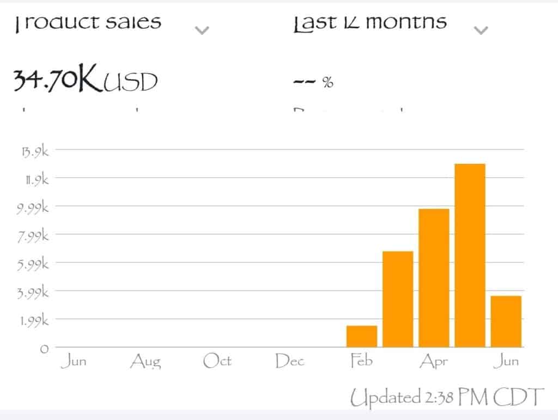Screen dimensions: 558x420
Task: Select the Product sales metric label
Action: 88,23
